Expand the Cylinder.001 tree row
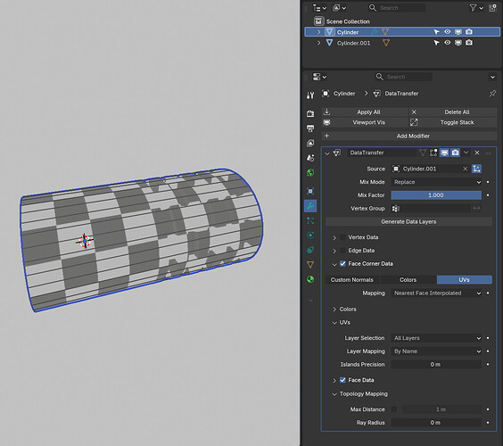Screen dimensions: 503x446 [318, 43]
